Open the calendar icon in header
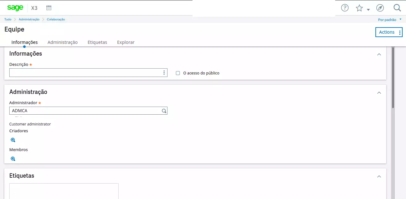This screenshot has height=199, width=406. click(49, 8)
